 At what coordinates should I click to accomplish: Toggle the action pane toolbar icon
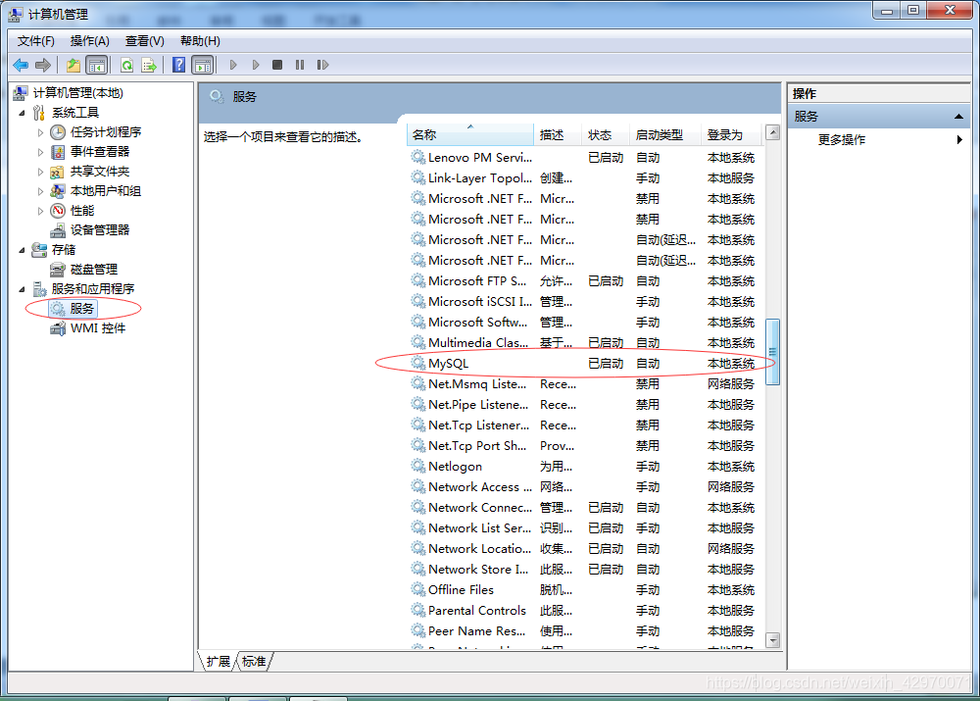click(x=203, y=65)
